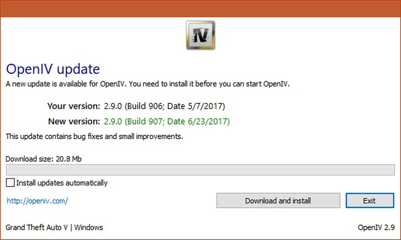This screenshot has height=240, width=401.
Task: Enable the Install updates automatically checkbox
Action: coord(11,183)
